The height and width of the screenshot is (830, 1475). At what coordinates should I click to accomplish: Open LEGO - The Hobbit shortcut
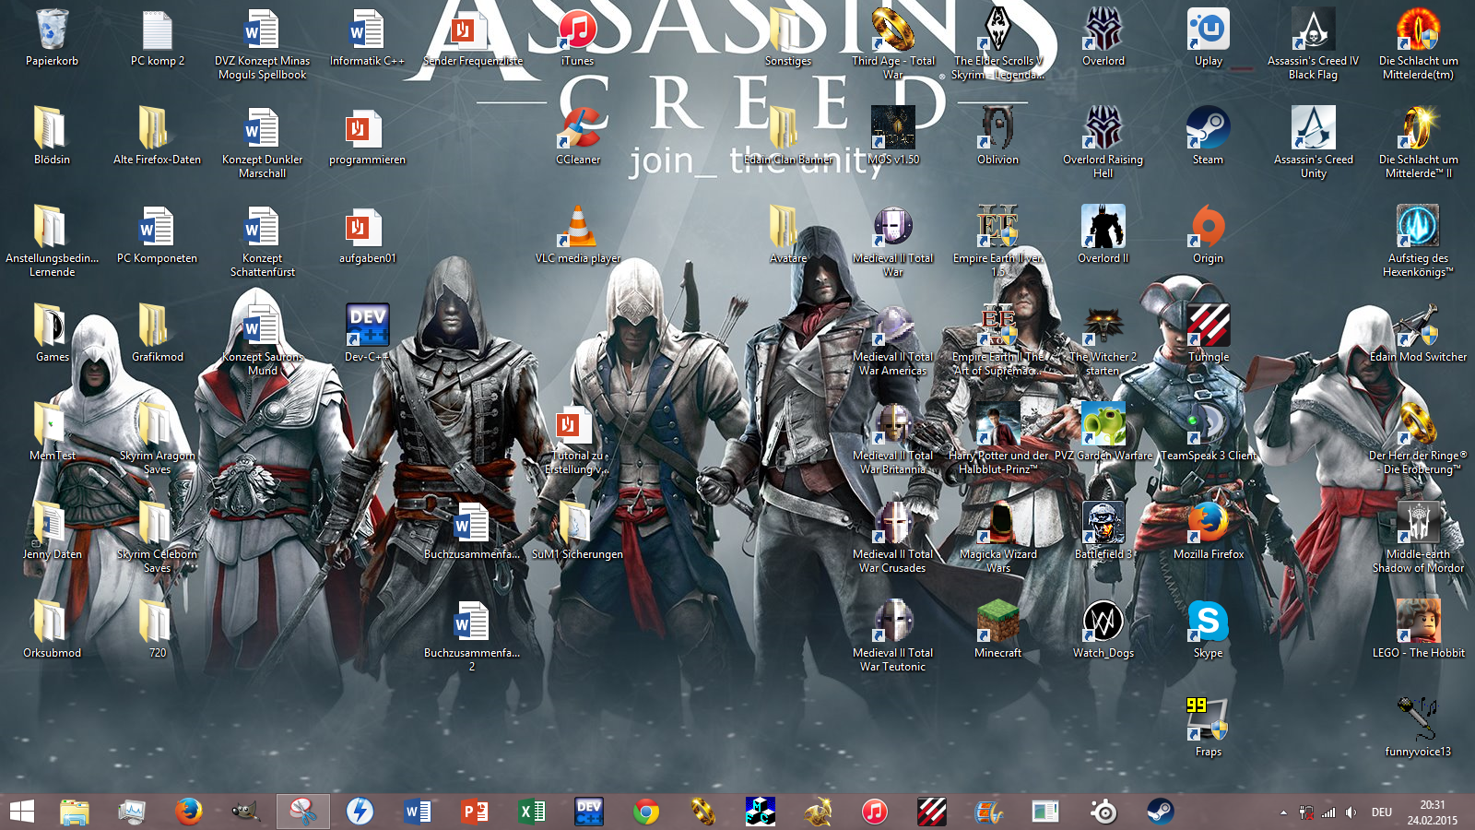1418,622
